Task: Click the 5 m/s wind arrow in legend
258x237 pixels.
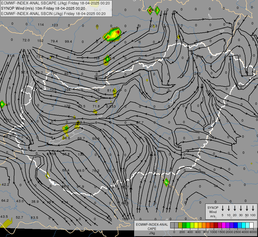Action: (x=222, y=208)
